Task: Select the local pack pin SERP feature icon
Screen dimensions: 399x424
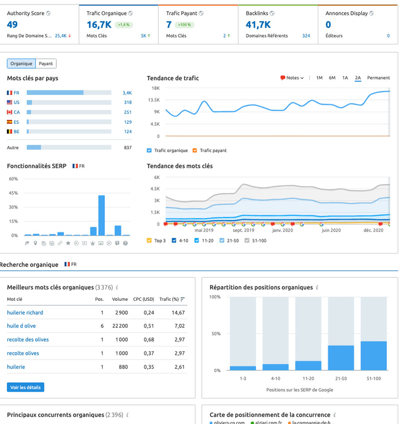Action: [35, 243]
